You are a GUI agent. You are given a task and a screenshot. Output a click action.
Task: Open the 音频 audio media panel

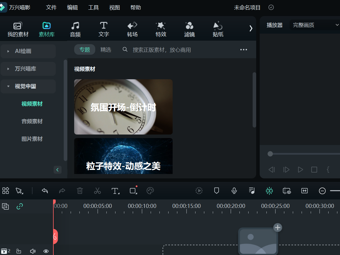(x=75, y=29)
